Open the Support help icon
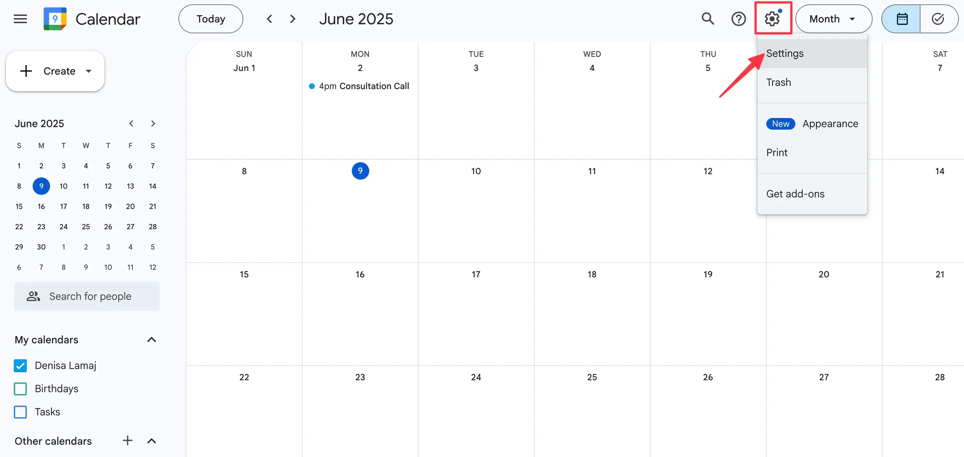This screenshot has width=964, height=457. pyautogui.click(x=738, y=19)
